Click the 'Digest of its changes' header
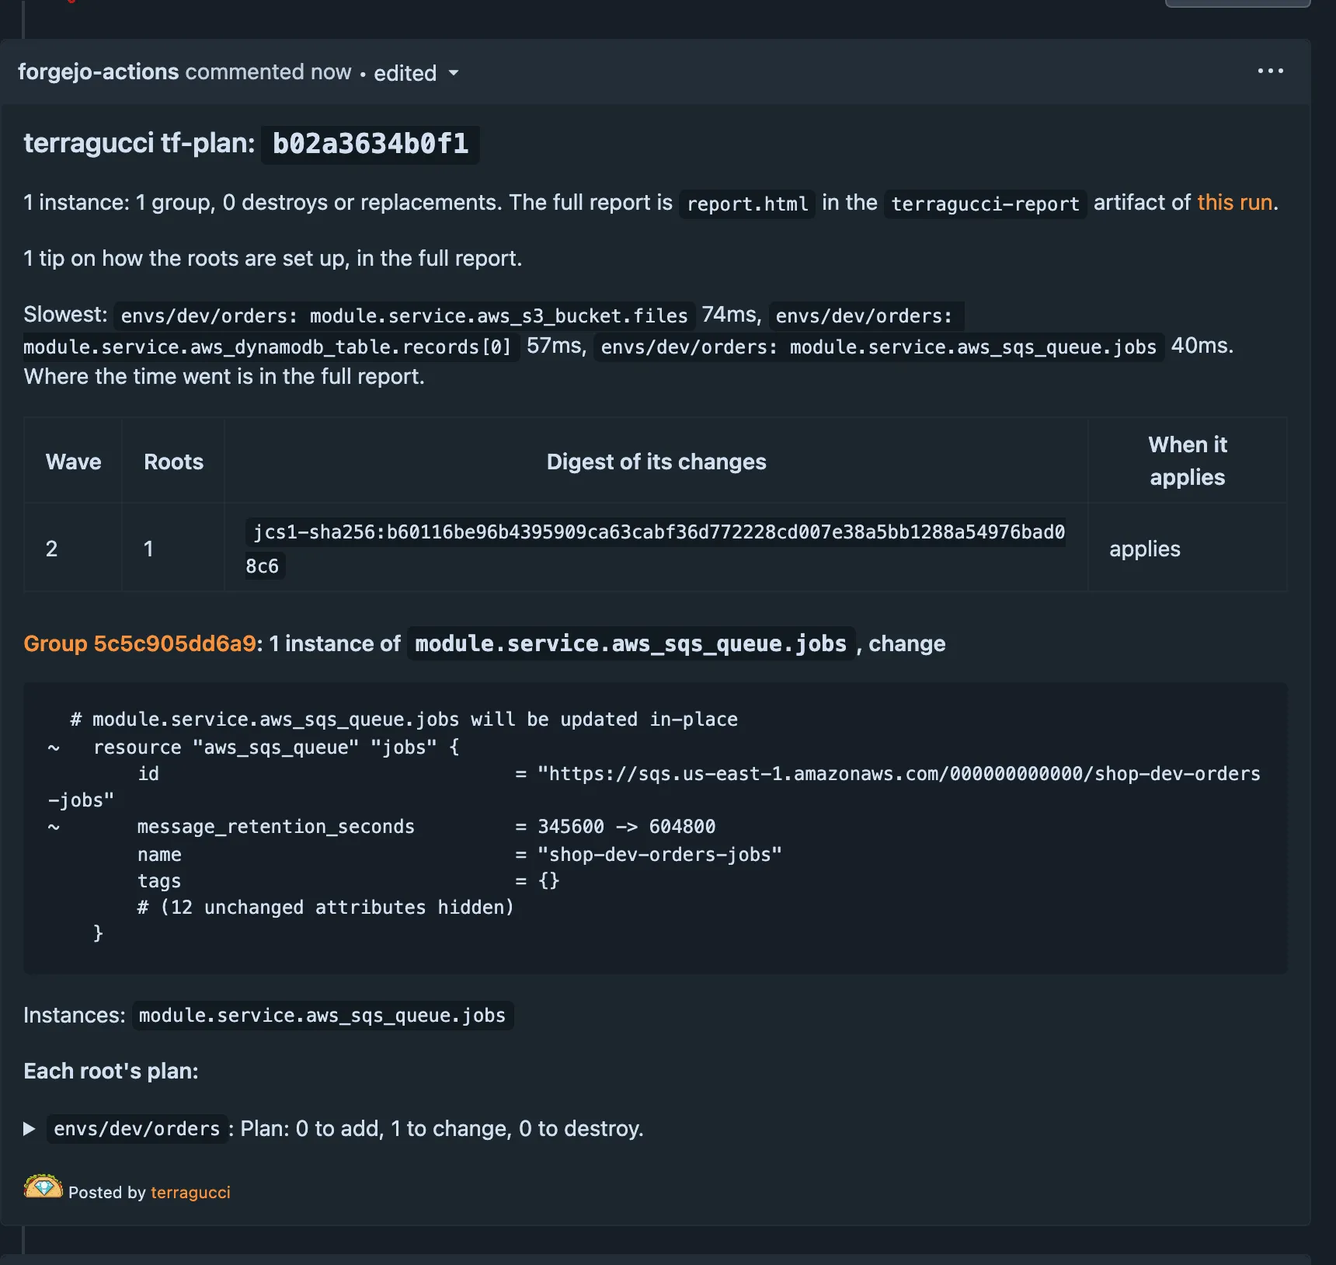 coord(656,462)
